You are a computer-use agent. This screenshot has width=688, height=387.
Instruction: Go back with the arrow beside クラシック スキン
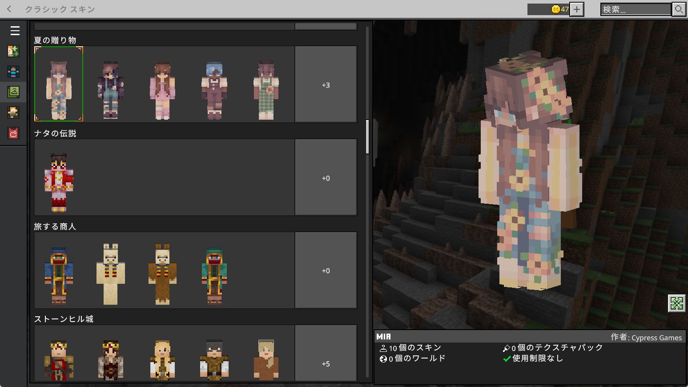click(x=9, y=9)
